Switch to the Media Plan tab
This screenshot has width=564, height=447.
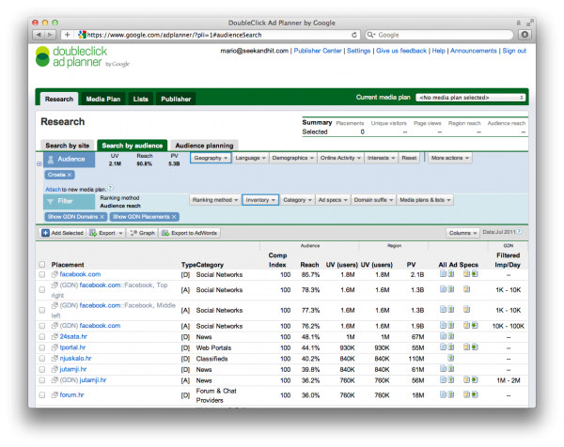tap(103, 99)
